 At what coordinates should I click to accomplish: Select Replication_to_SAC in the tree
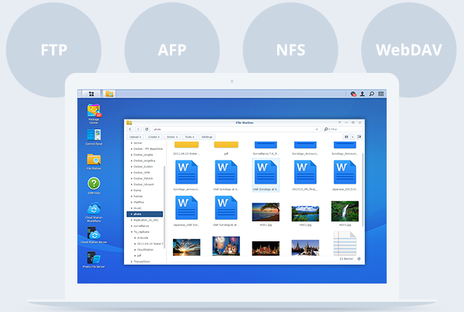click(x=145, y=220)
